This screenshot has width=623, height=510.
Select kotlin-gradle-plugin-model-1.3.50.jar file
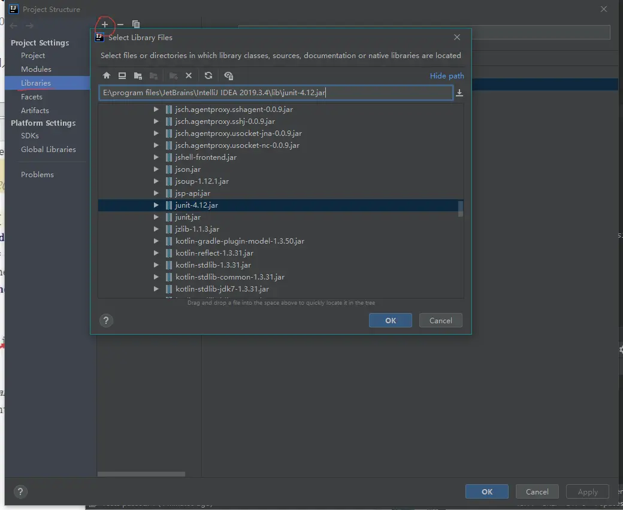(240, 241)
